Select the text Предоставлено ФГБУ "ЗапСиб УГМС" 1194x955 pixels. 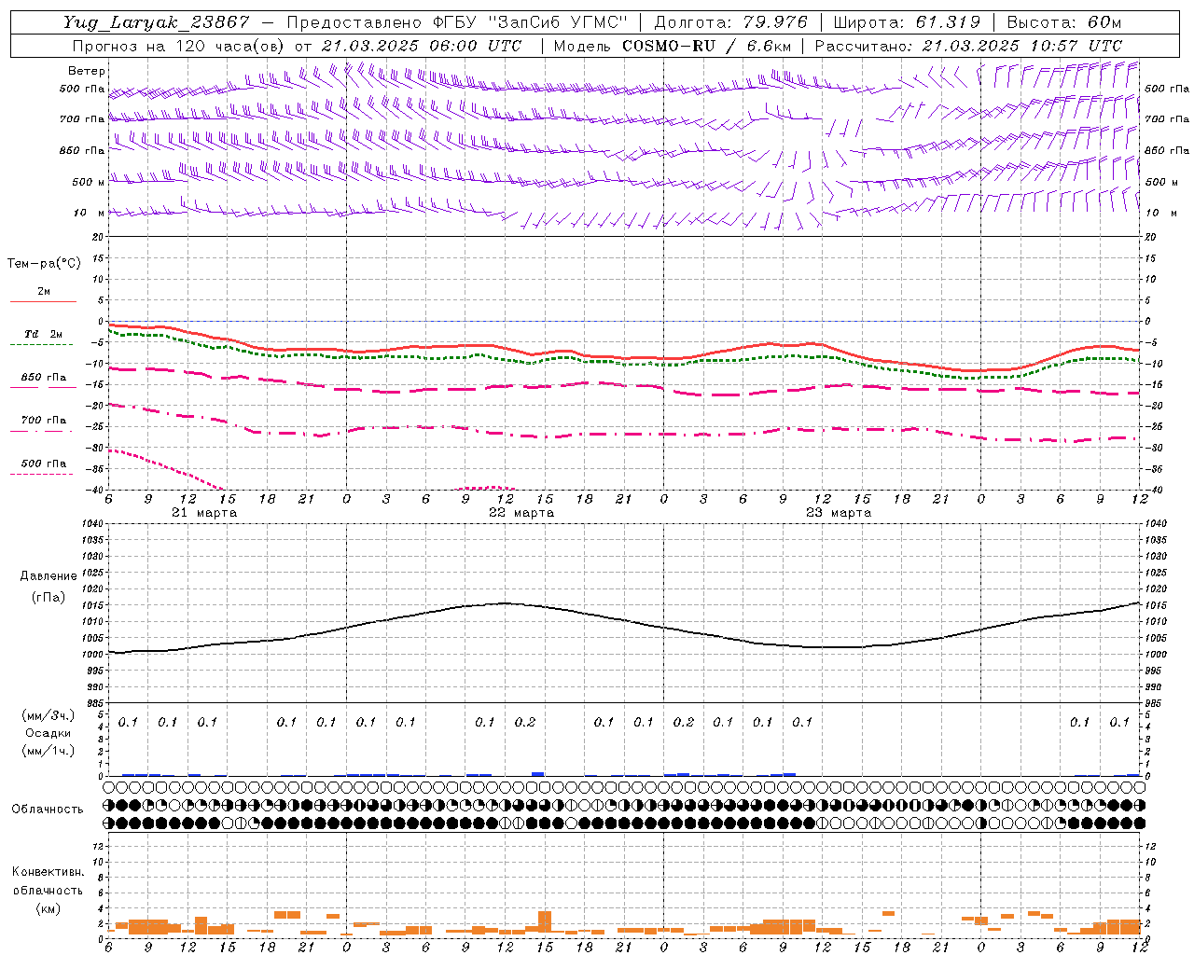[457, 23]
